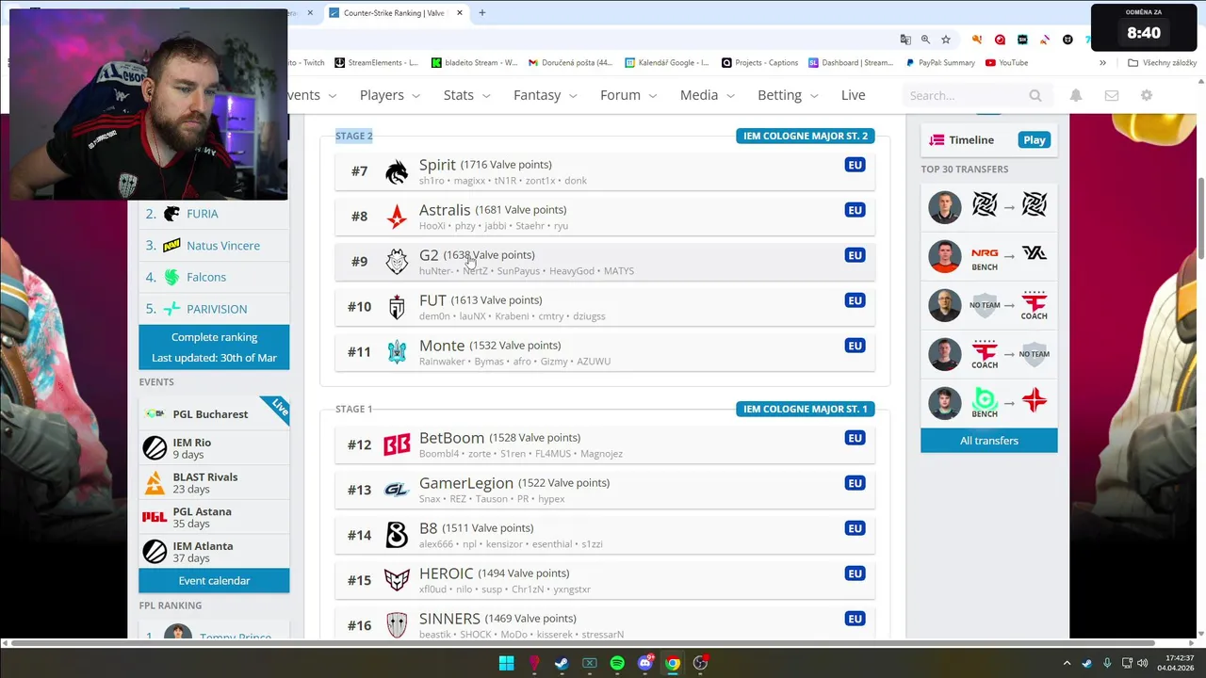Screen dimensions: 1206x678
Task: Open the Event calendar button
Action: coord(214,580)
